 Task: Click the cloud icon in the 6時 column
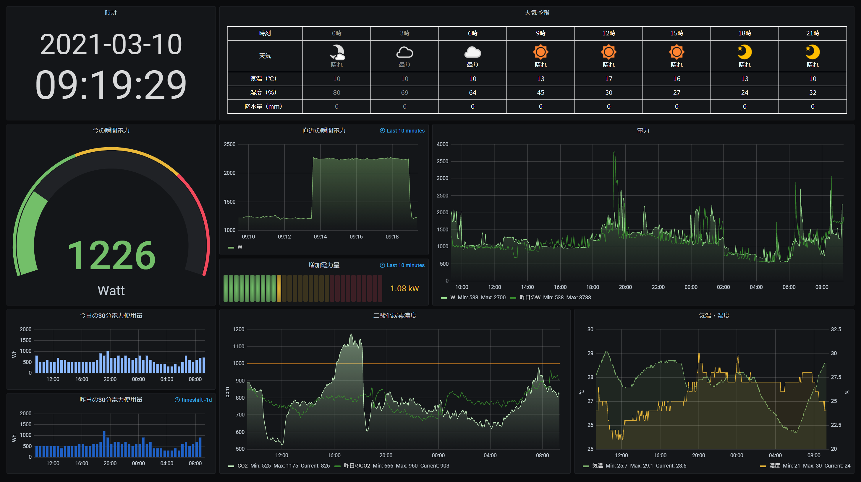pyautogui.click(x=472, y=53)
